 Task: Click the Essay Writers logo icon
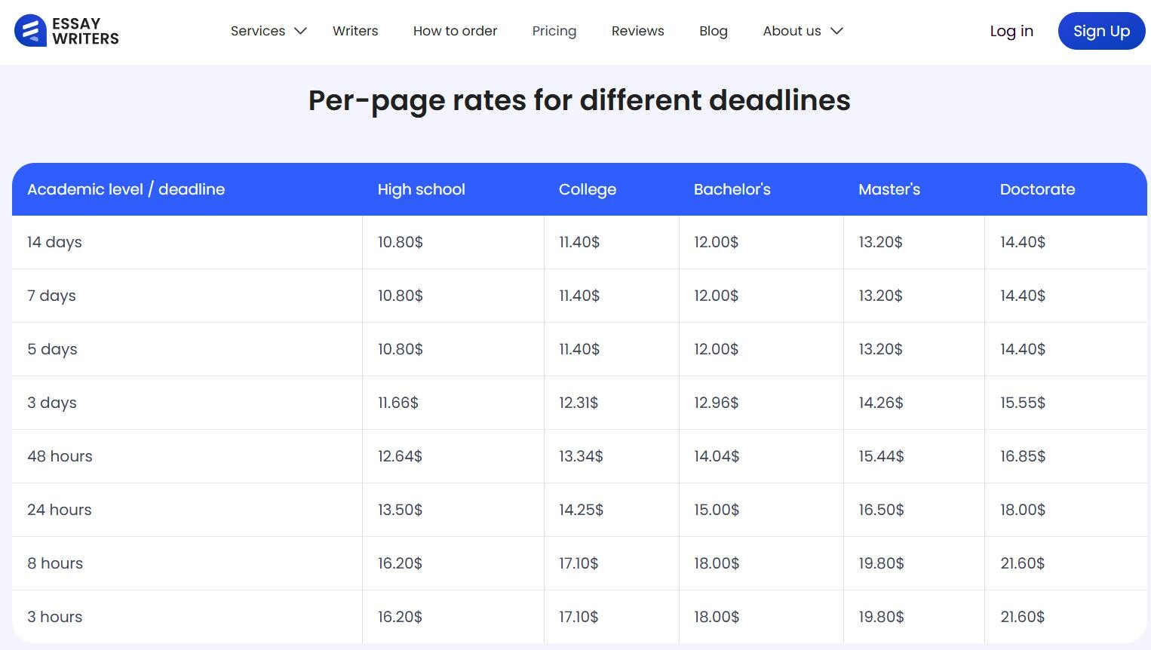(x=29, y=31)
